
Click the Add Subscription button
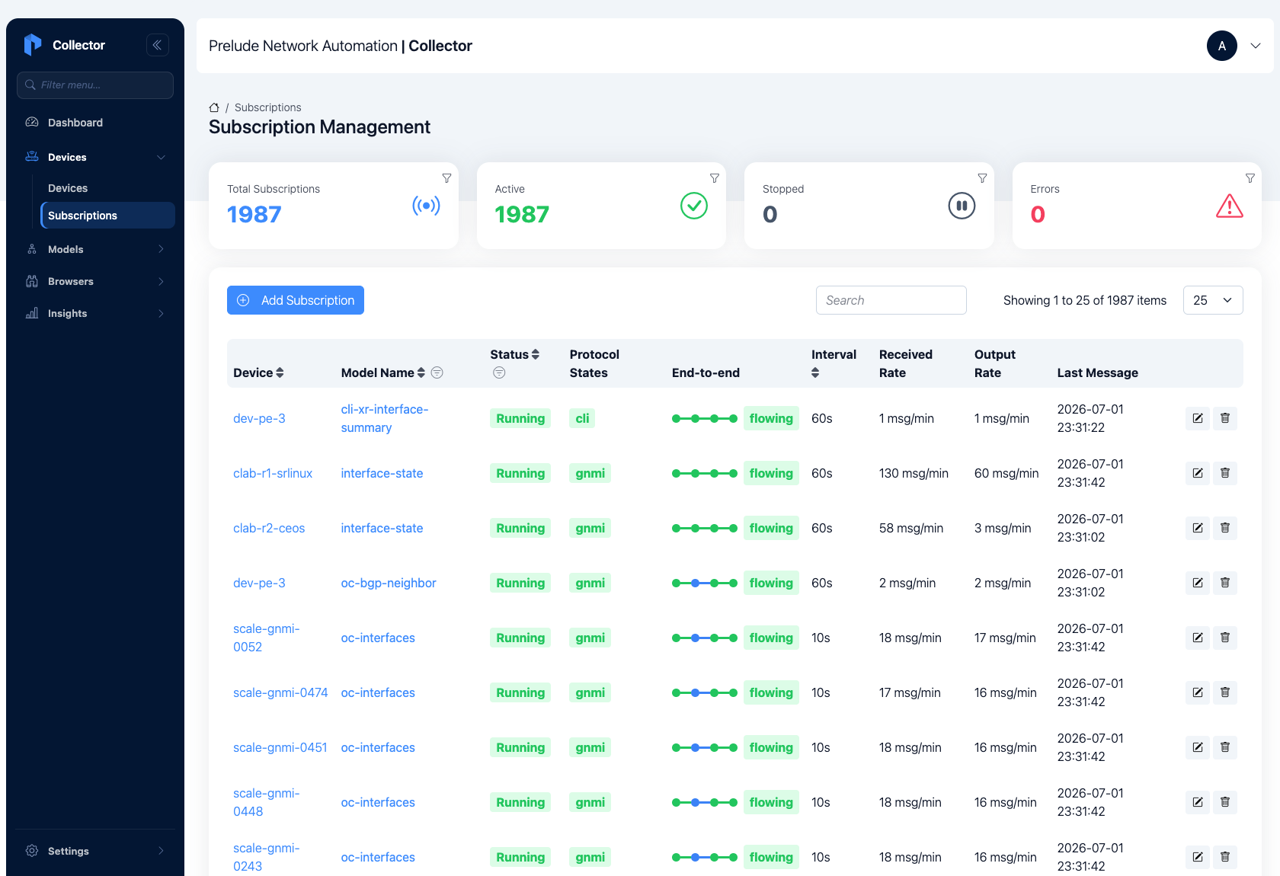click(296, 300)
